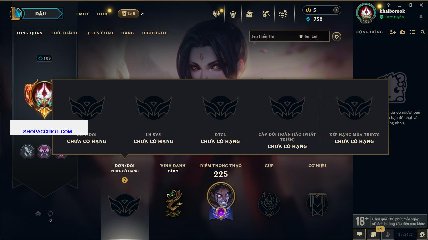The height and width of the screenshot is (240, 428).
Task: Click the plus button beside RP balance
Action: [336, 10]
